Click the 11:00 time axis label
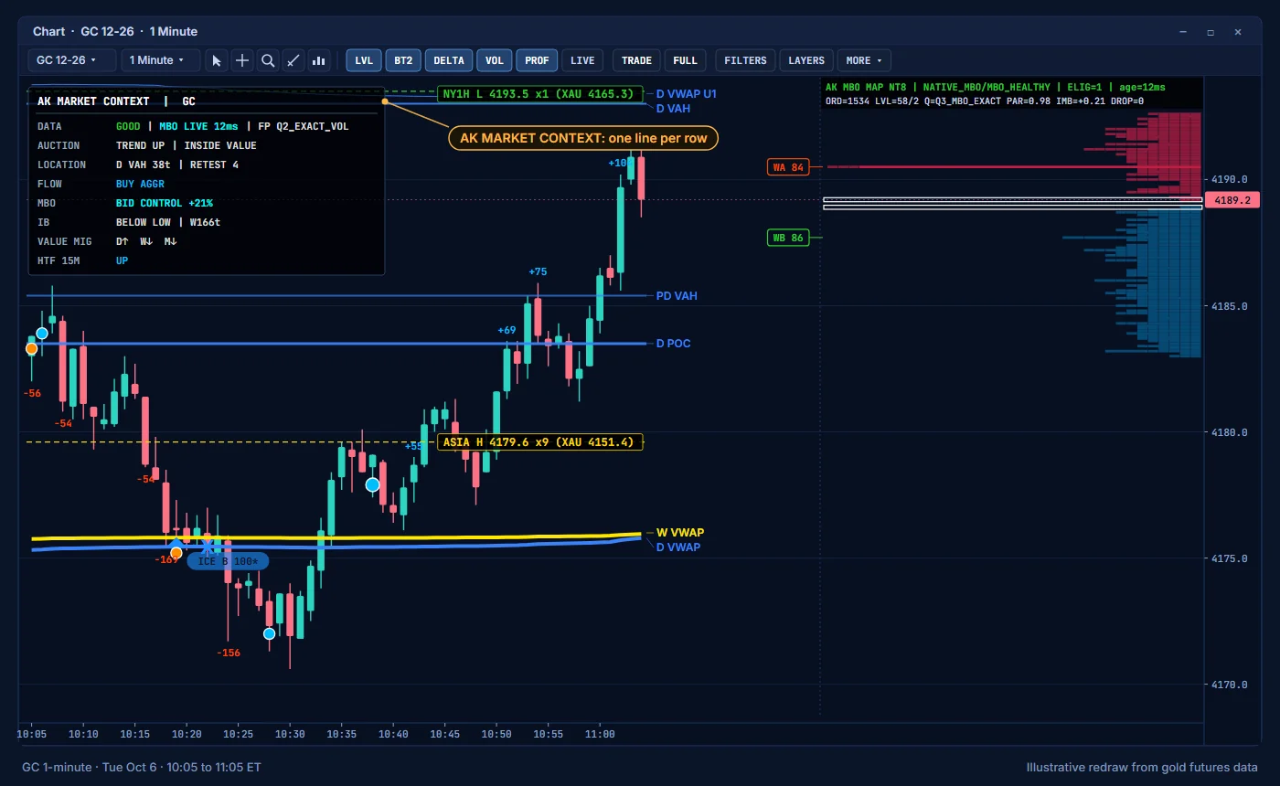 [x=600, y=733]
